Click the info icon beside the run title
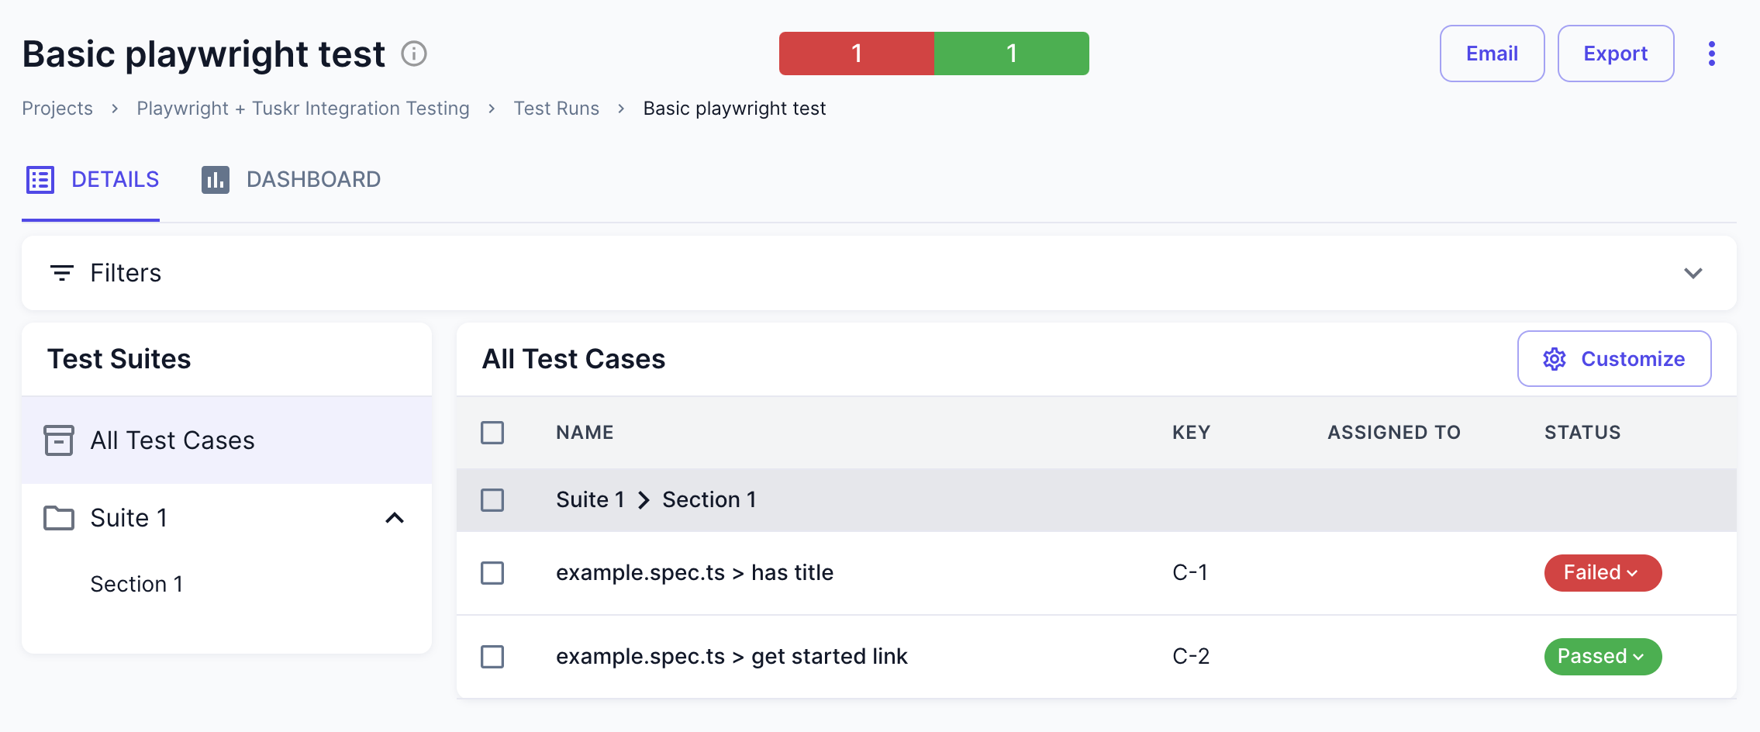 (414, 54)
